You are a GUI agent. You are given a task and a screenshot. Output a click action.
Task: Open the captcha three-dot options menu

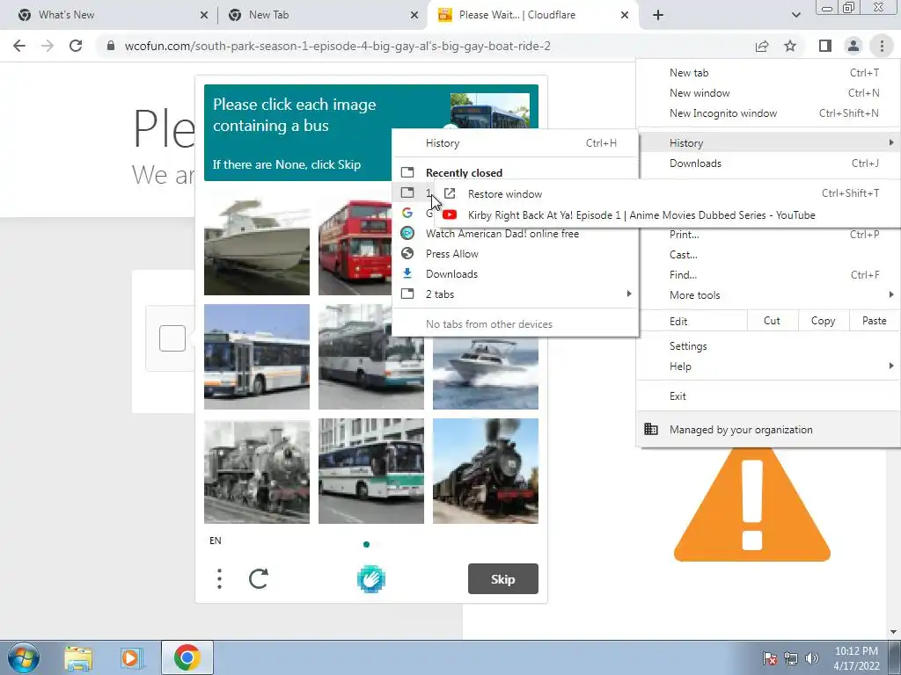point(219,578)
